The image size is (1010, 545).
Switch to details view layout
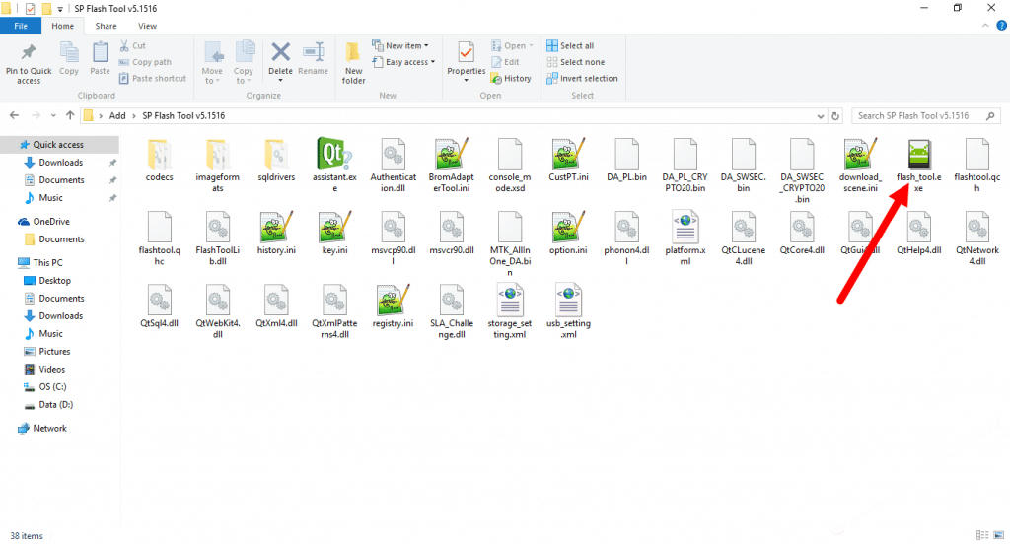pos(981,535)
